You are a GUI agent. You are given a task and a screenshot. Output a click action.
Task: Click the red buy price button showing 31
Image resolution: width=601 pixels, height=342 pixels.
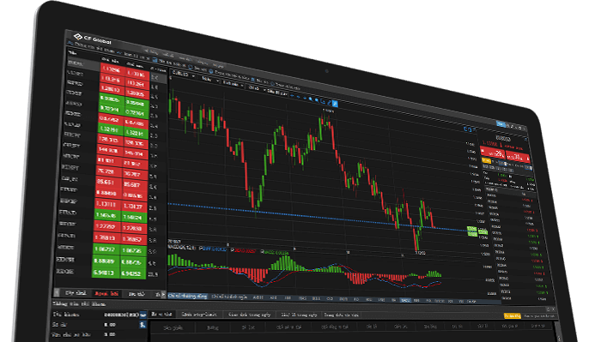click(518, 157)
